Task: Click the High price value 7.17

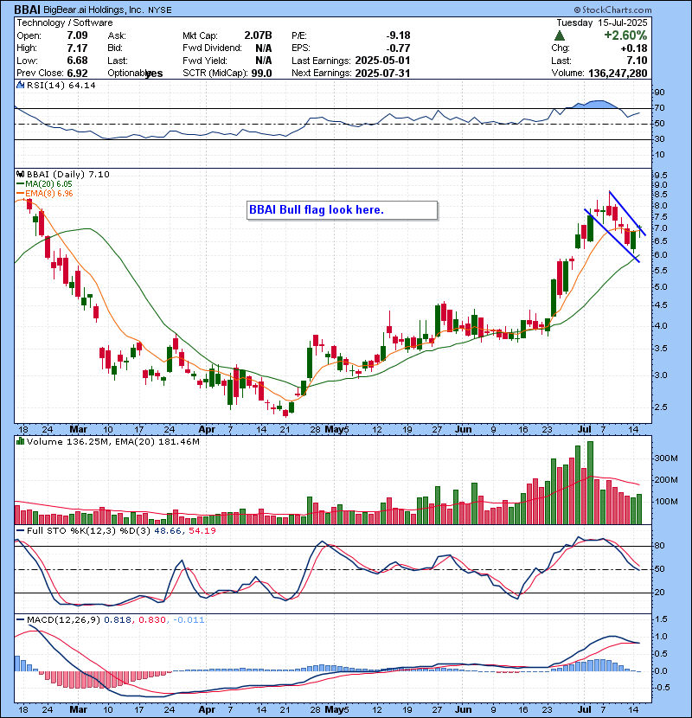Action: 77,48
